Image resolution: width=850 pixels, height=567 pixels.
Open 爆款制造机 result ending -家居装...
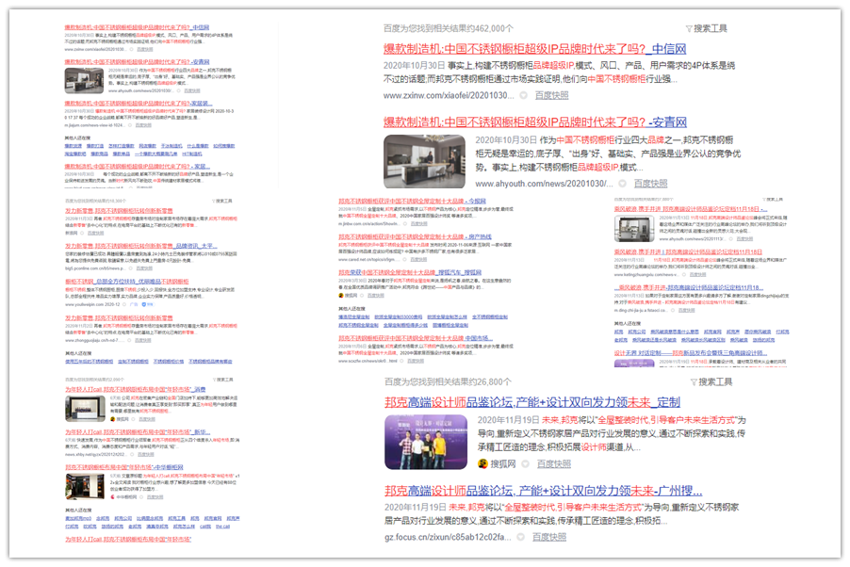click(139, 103)
